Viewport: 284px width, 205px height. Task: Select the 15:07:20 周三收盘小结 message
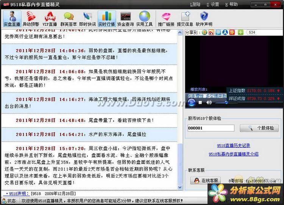tap(89, 165)
